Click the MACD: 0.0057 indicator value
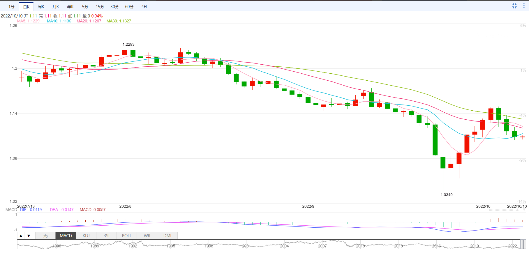This screenshot has width=529, height=255. (x=93, y=210)
